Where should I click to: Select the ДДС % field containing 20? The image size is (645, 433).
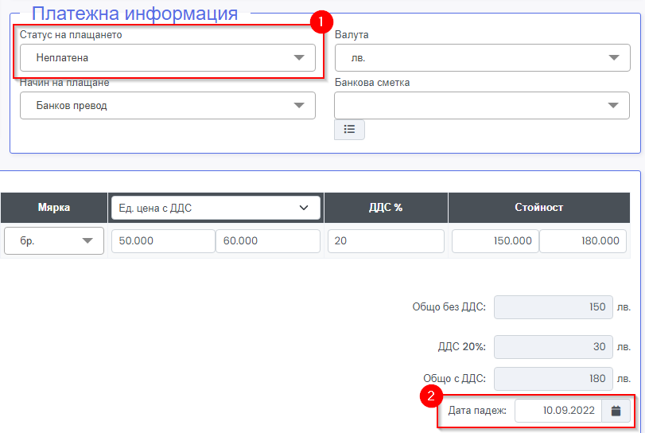pyautogui.click(x=386, y=241)
